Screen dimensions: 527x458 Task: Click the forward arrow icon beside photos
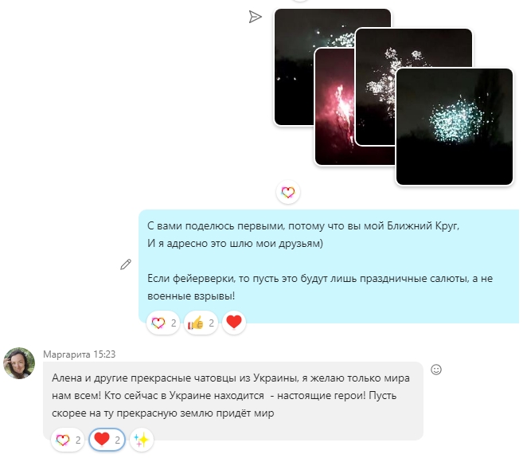[255, 17]
